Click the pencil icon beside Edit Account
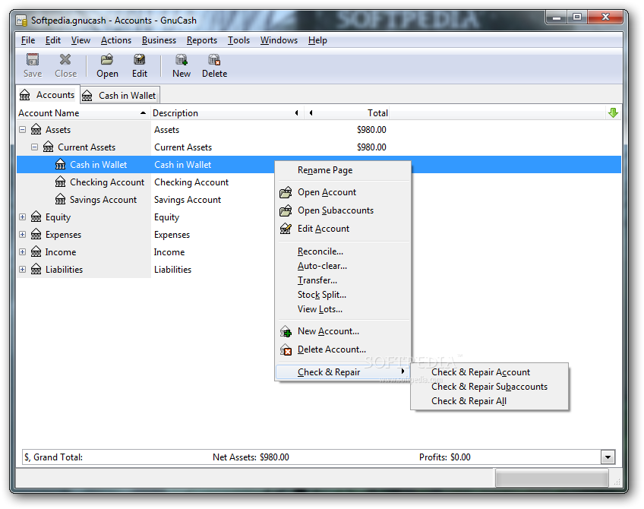The width and height of the screenshot is (644, 509). coord(286,229)
